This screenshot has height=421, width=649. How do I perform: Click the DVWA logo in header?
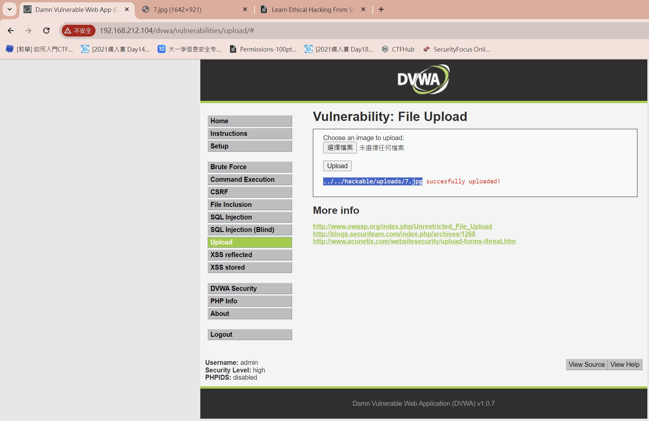pos(423,79)
